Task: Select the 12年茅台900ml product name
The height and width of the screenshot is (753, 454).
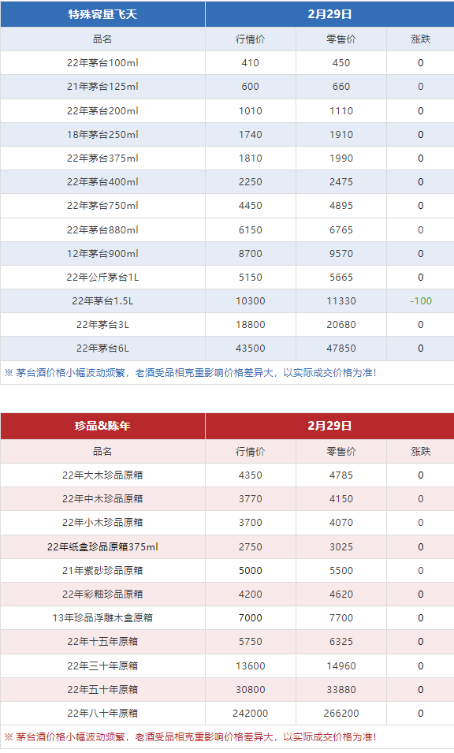Action: pos(102,254)
